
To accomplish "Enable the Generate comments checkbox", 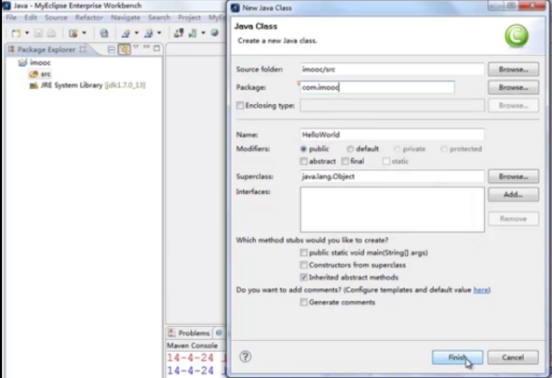I will point(303,302).
